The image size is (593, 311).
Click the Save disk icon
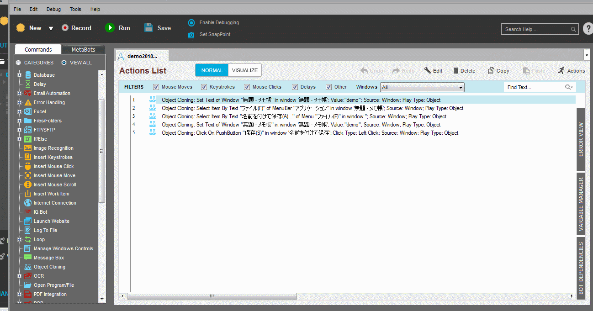(x=148, y=28)
